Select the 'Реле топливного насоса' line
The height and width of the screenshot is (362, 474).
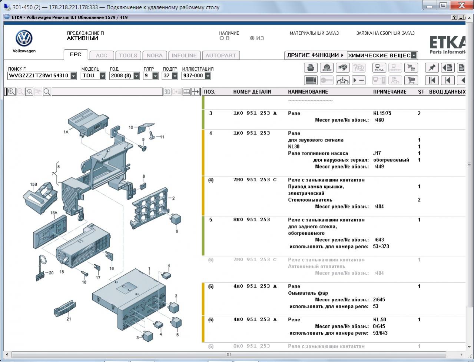(318, 153)
